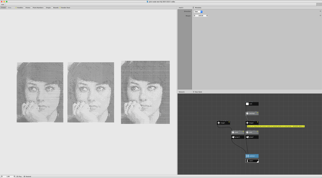Click the Metadata icon in parameter panel

pyautogui.click(x=193, y=8)
